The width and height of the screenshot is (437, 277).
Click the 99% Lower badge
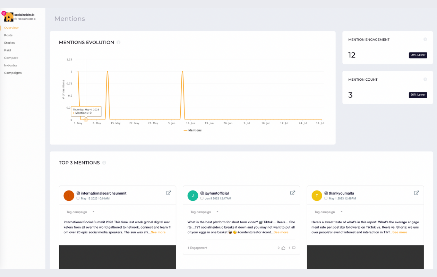418,55
